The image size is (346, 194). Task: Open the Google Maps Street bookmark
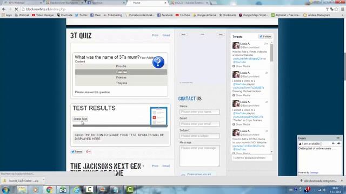254,15
